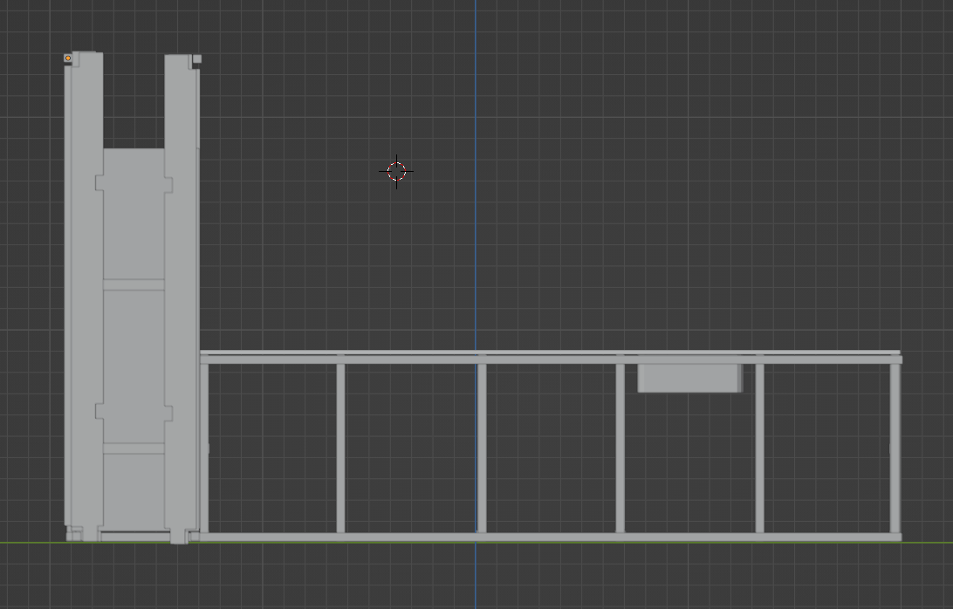This screenshot has height=609, width=953.
Task: Click the protruding foot below the right column
Action: pyautogui.click(x=179, y=537)
